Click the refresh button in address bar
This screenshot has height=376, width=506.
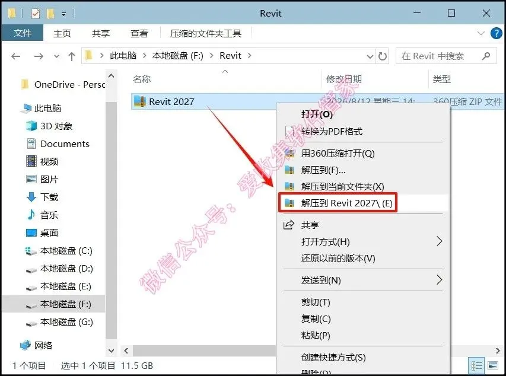pyautogui.click(x=383, y=56)
